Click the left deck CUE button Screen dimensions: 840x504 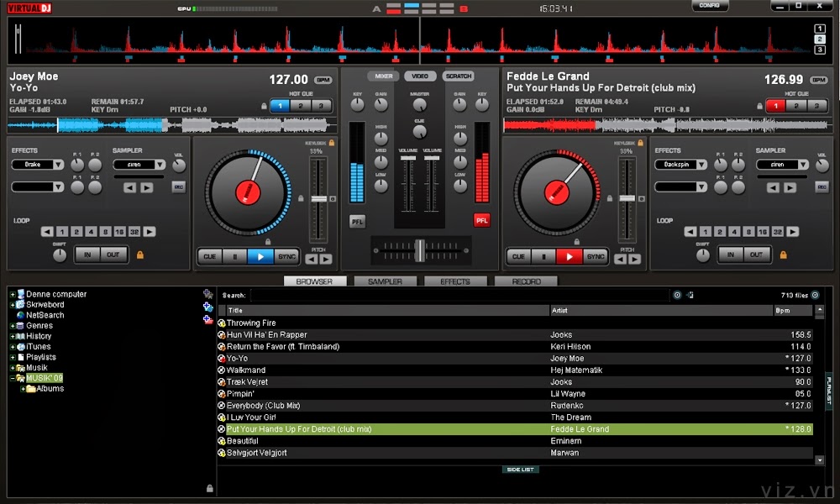209,256
